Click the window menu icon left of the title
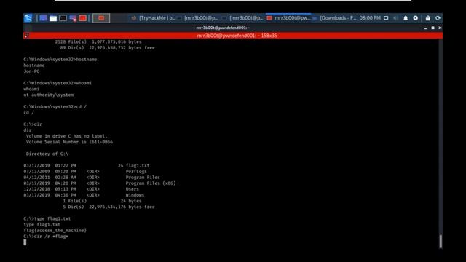Screen dimensions: 466x262 [x=28, y=28]
